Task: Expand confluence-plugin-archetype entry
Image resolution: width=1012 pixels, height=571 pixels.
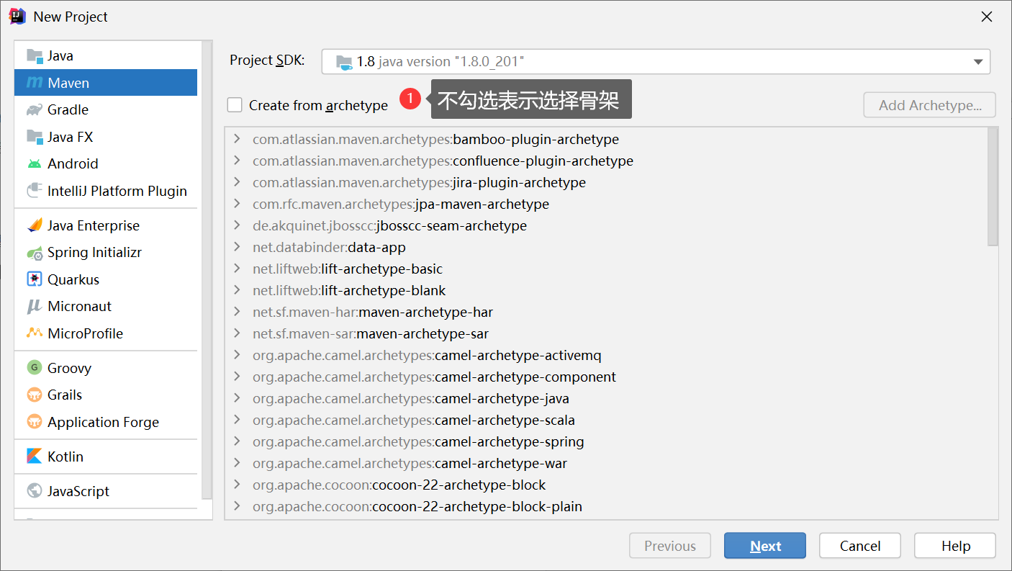Action: 238,161
